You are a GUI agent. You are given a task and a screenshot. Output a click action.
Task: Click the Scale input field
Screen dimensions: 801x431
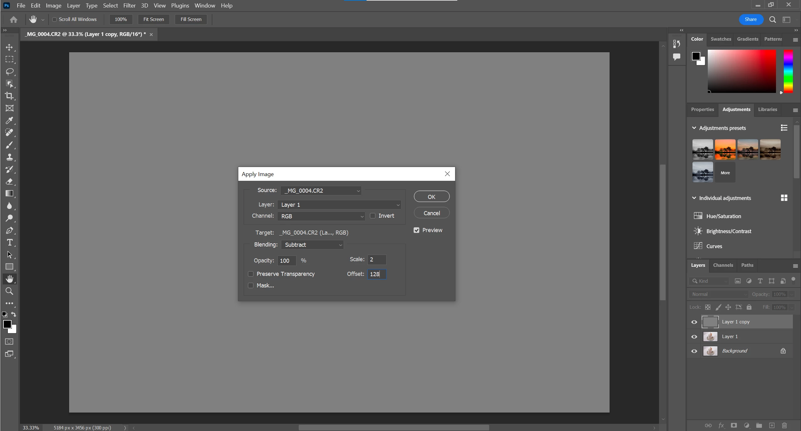tap(377, 260)
